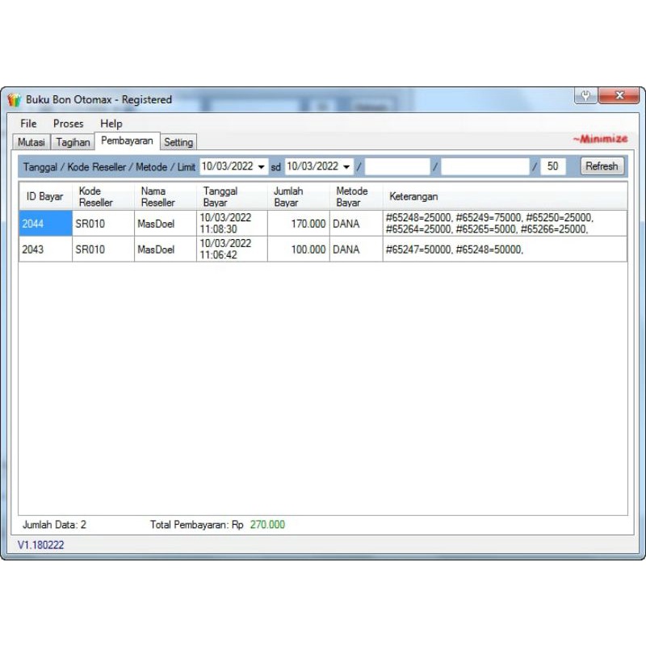Image resolution: width=646 pixels, height=646 pixels.
Task: Open the Setting tab
Action: pos(178,142)
